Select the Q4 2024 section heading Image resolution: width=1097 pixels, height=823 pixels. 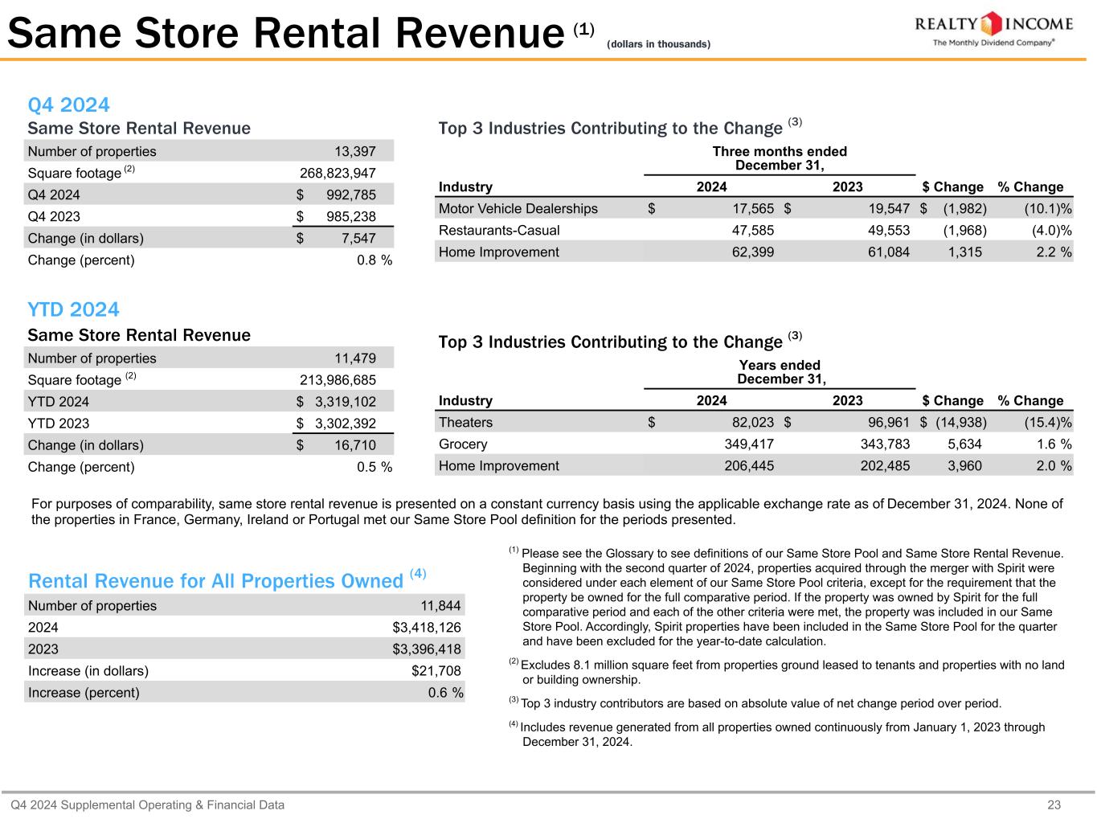coord(68,105)
